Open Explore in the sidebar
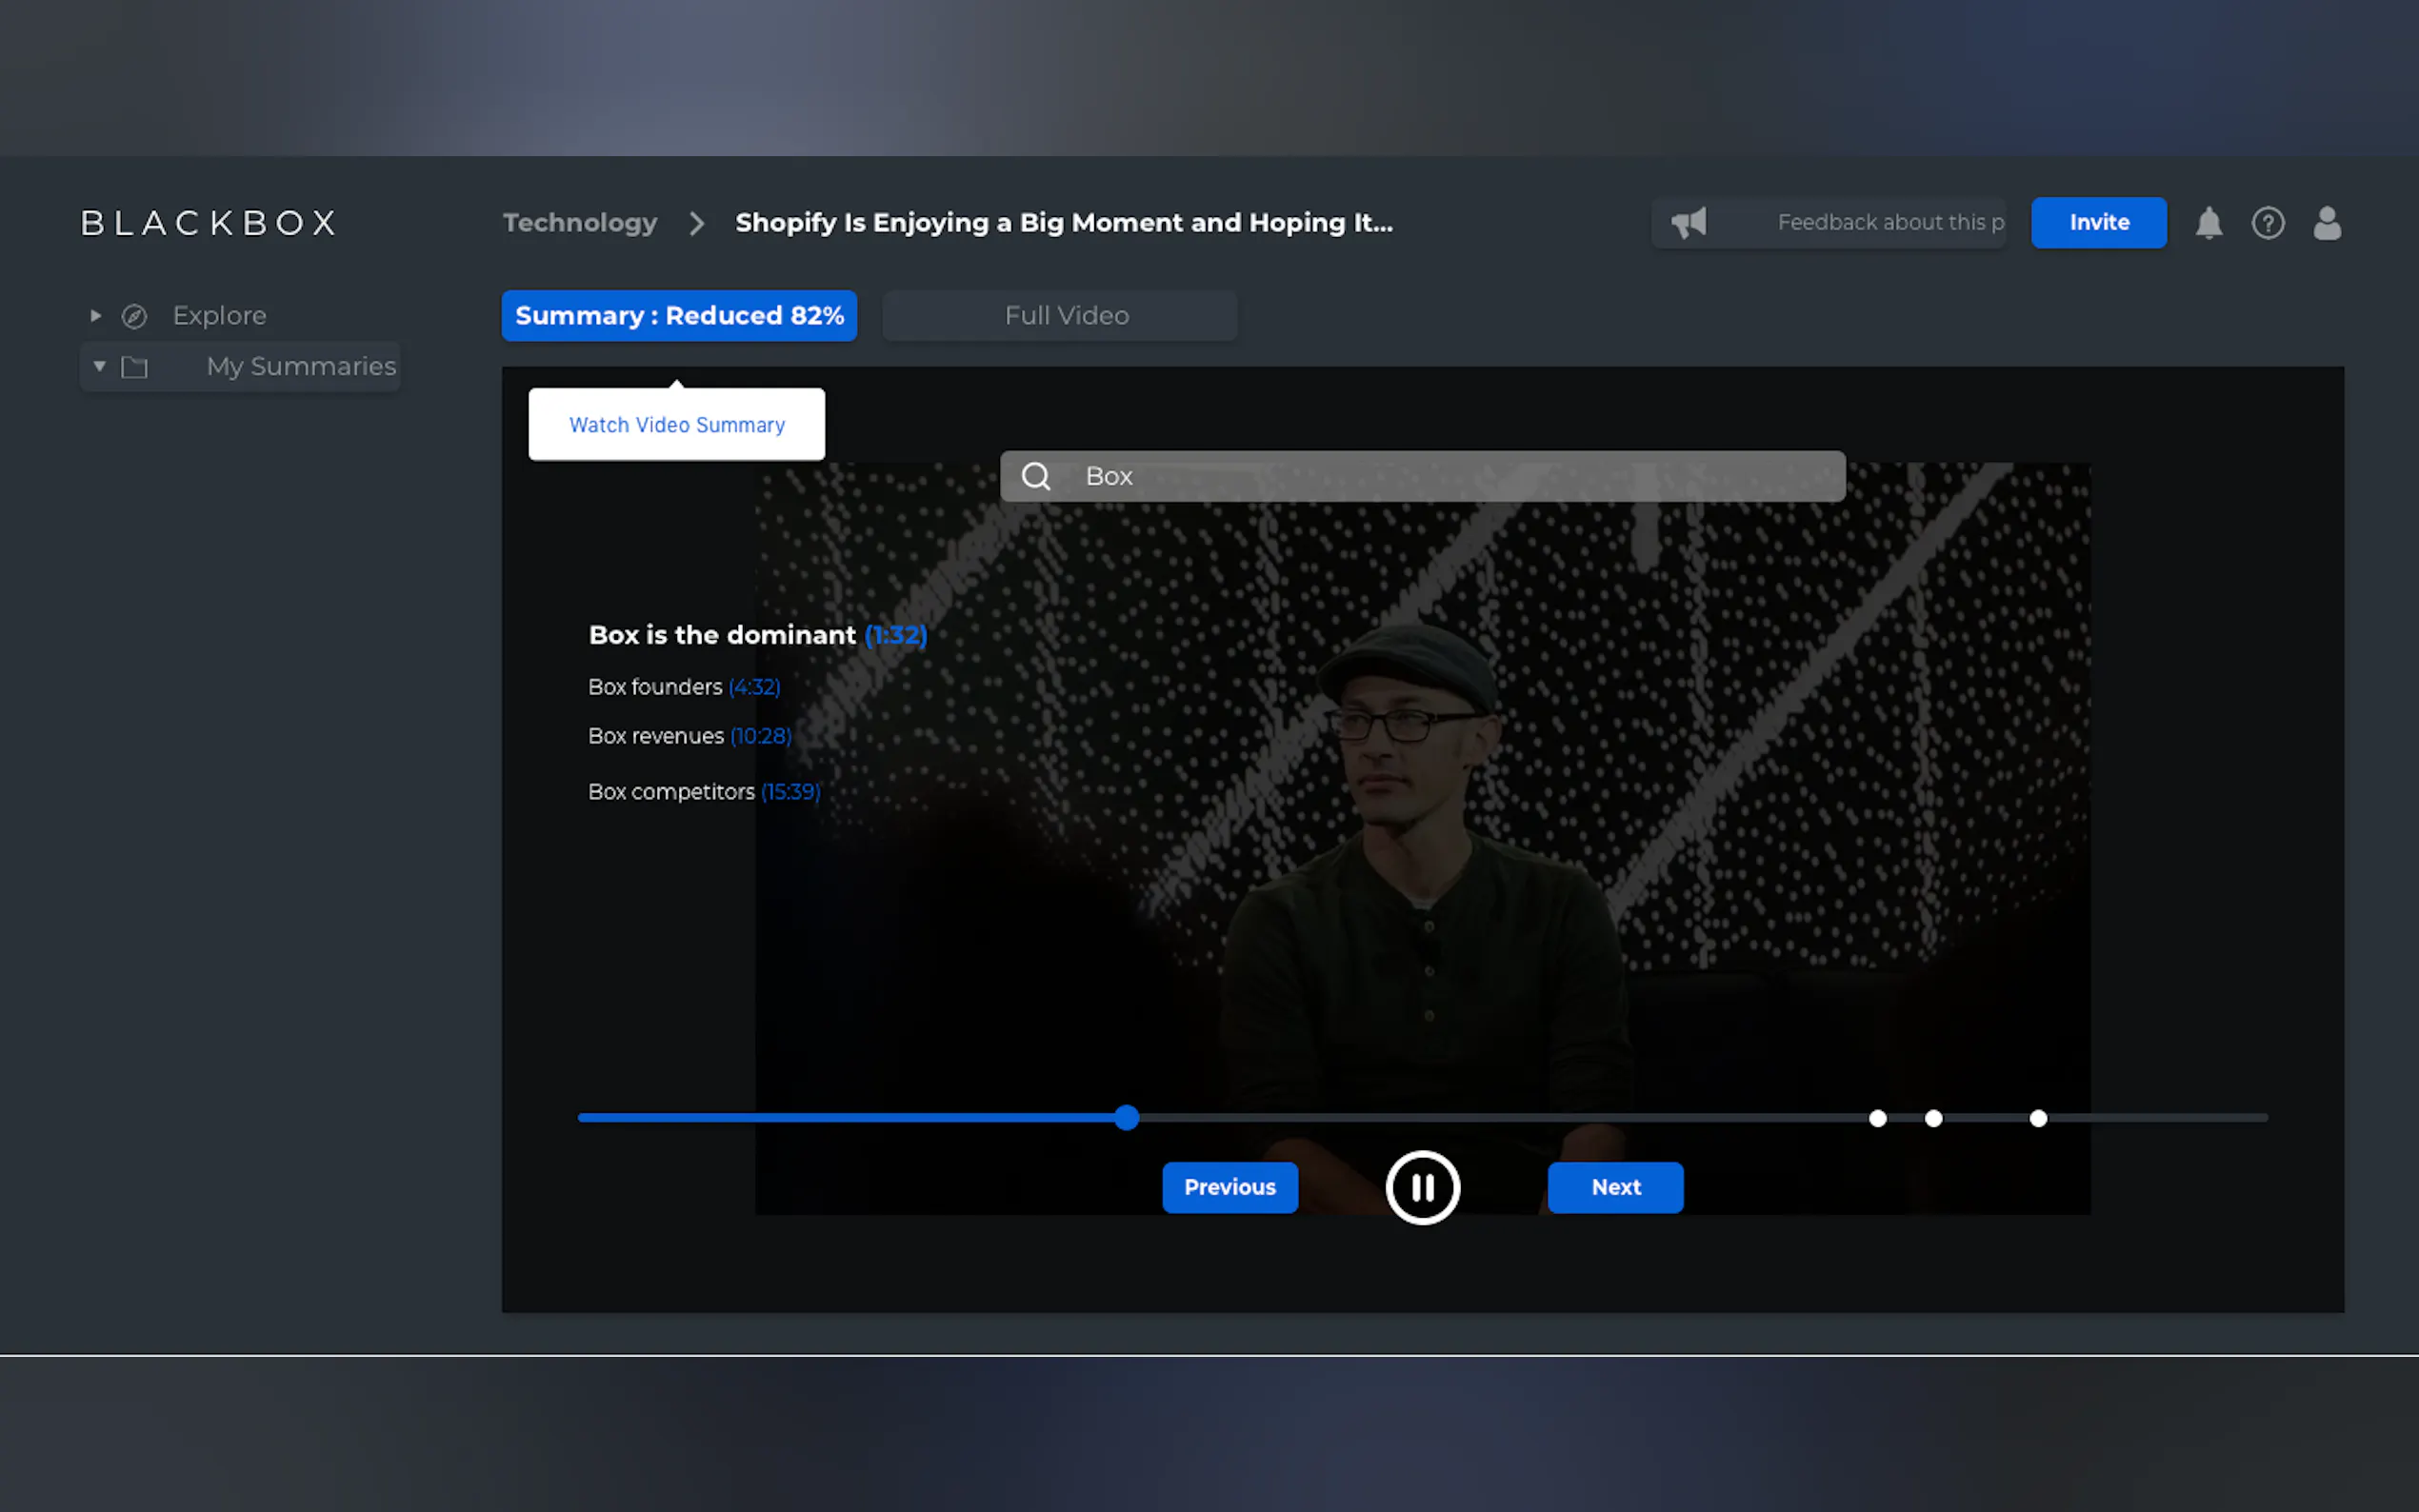The width and height of the screenshot is (2419, 1512). click(219, 316)
